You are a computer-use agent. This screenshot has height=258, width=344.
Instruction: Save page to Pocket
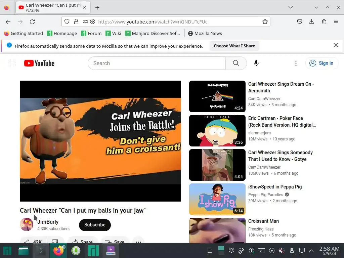299,21
